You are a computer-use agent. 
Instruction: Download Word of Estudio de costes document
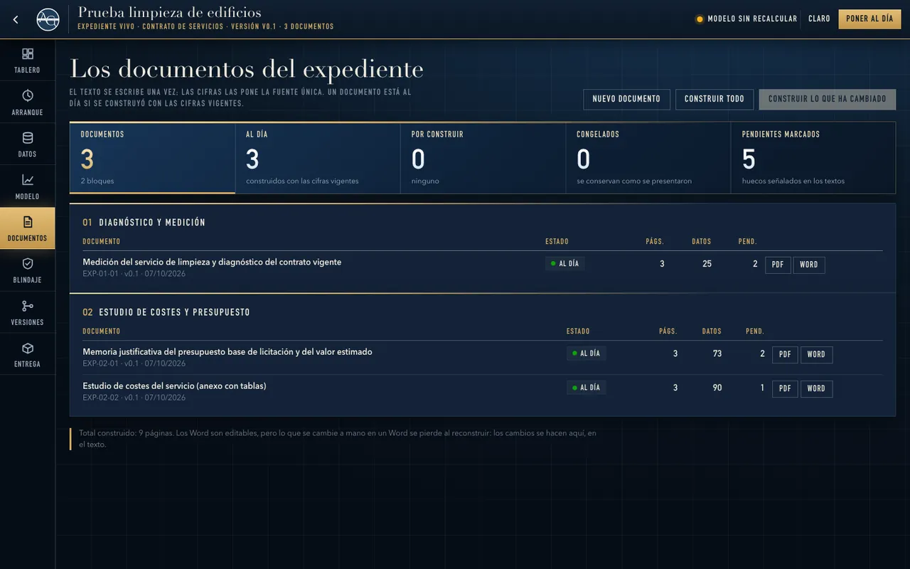816,388
